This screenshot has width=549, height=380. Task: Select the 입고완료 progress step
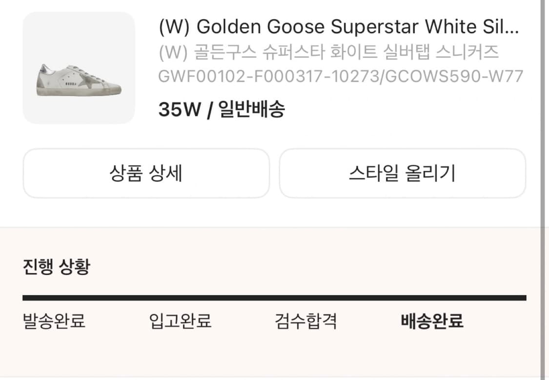(x=180, y=322)
